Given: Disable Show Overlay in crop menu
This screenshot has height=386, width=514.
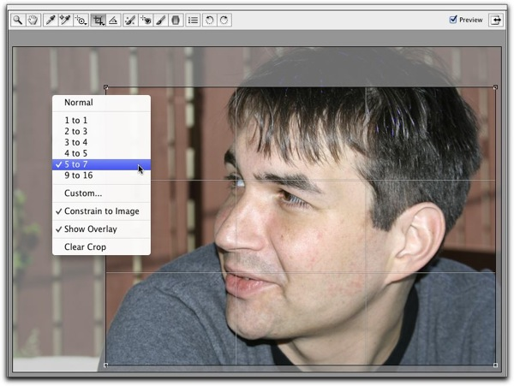Looking at the screenshot, I should click(x=90, y=229).
